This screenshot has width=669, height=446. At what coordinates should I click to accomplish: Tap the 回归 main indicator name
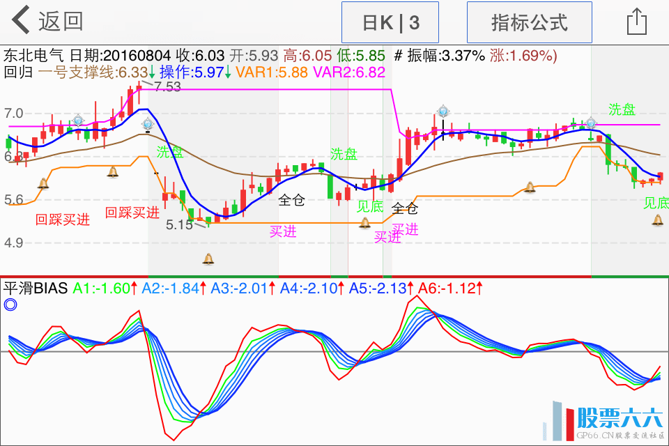tap(18, 71)
